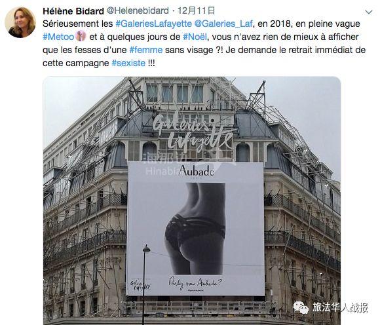
Task: Open the #GaleriesLafayette hashtag
Action: tap(154, 24)
